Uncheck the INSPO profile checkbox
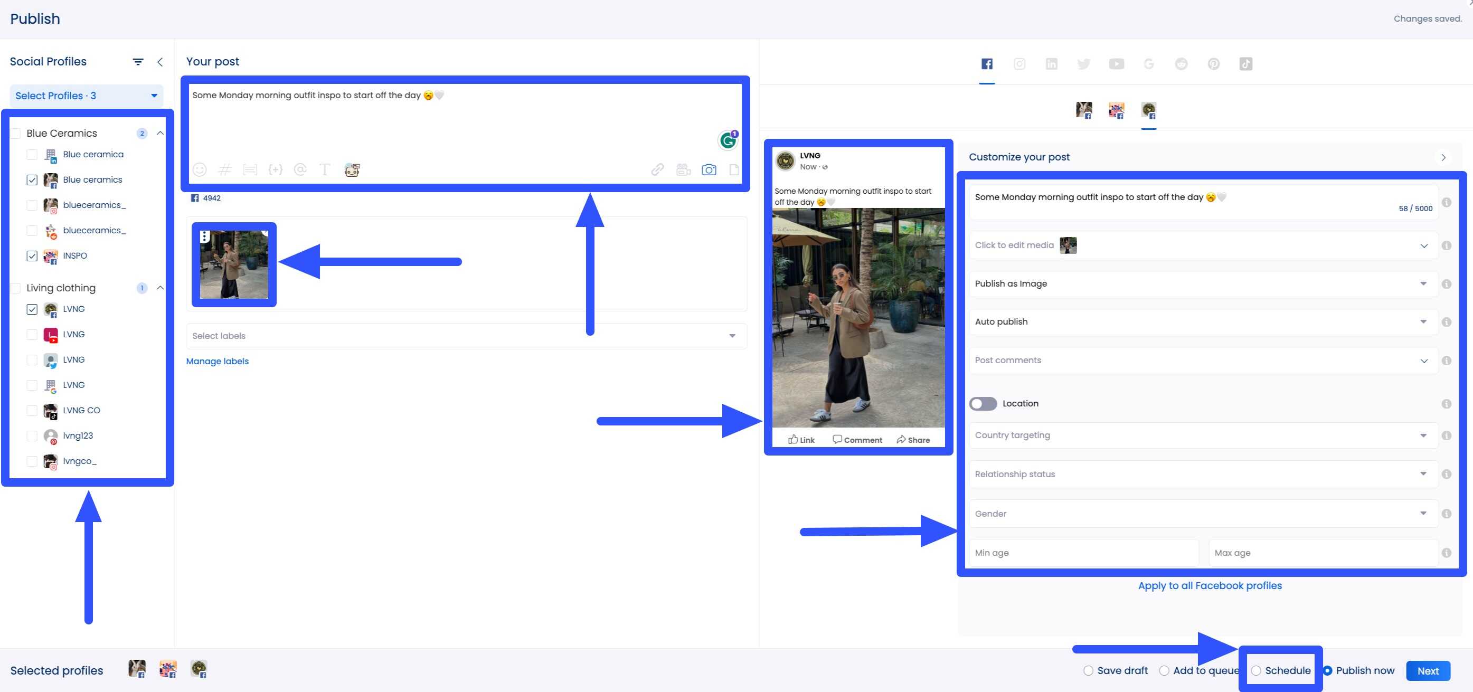Image resolution: width=1473 pixels, height=692 pixels. click(x=32, y=256)
